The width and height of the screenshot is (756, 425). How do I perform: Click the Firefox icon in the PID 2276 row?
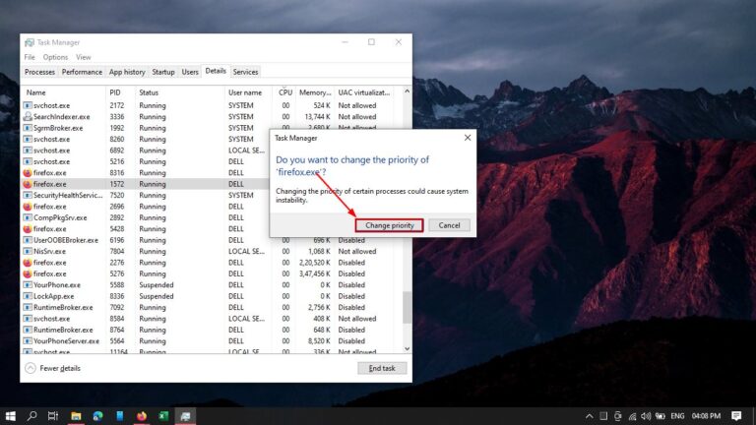28,263
